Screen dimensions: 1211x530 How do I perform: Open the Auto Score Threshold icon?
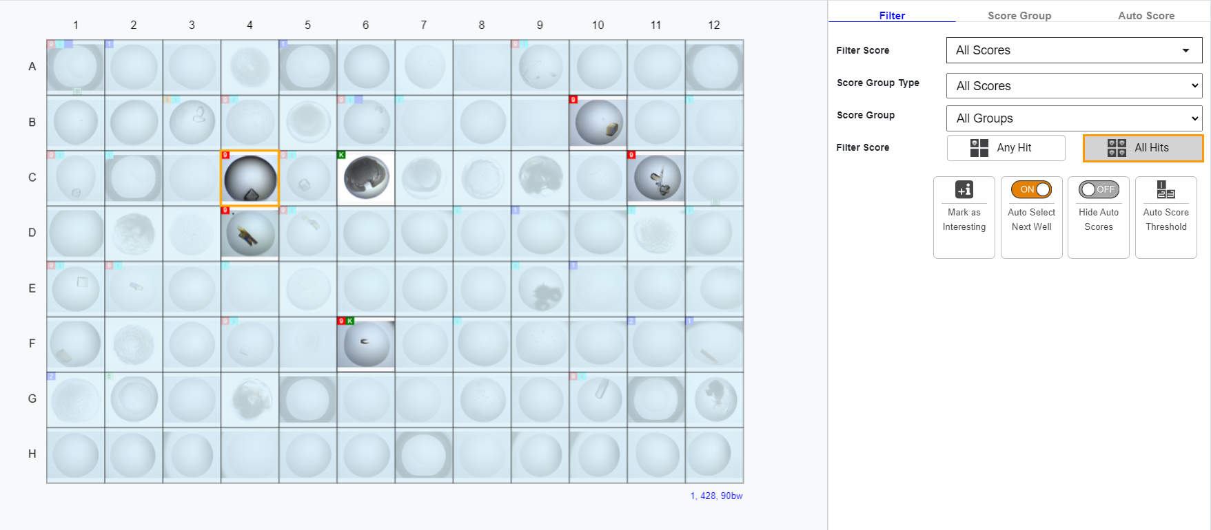pyautogui.click(x=1166, y=190)
